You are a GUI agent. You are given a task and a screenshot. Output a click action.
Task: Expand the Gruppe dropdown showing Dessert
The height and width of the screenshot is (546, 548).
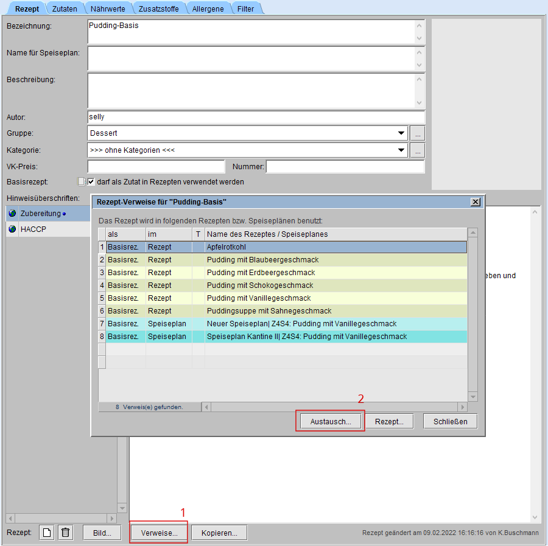pyautogui.click(x=401, y=133)
